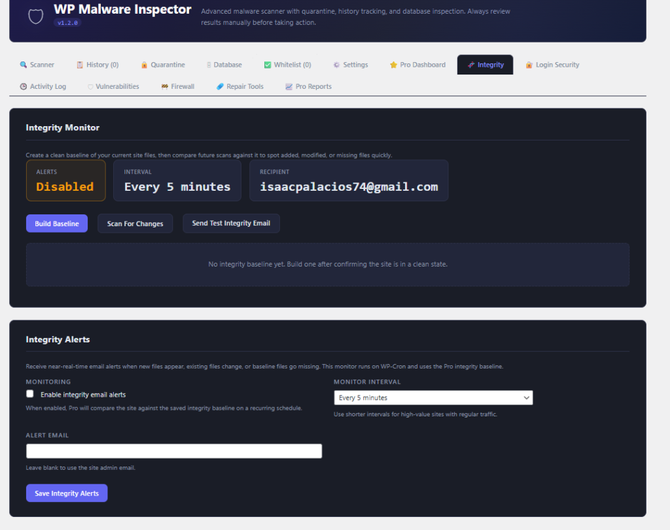
Task: Toggle the Disabled alerts status card
Action: (65, 180)
